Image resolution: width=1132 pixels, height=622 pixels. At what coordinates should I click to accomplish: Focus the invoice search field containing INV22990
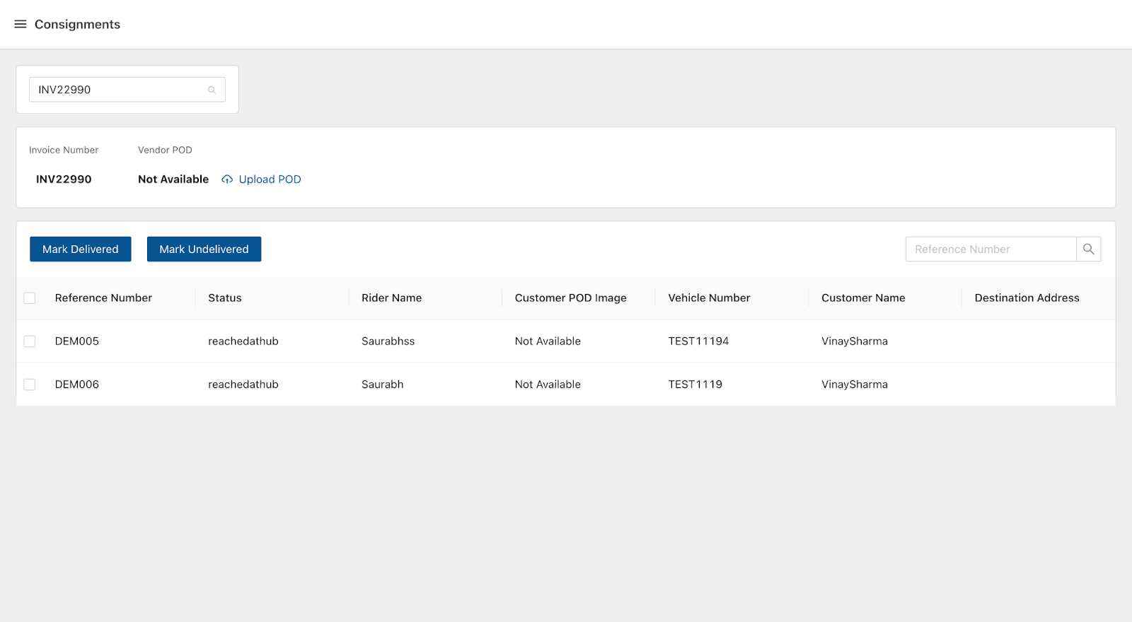tap(117, 90)
